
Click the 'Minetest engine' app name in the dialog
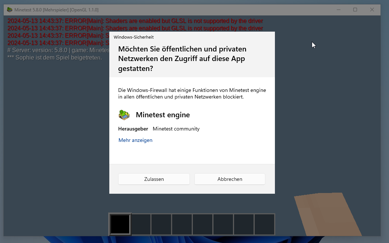point(163,115)
